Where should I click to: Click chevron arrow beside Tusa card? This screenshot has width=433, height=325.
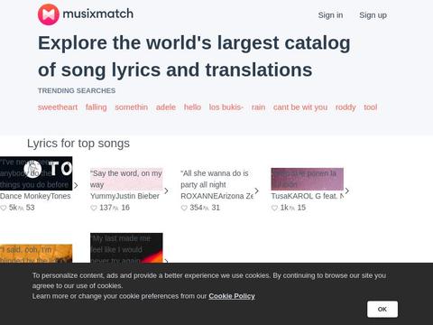tap(347, 190)
